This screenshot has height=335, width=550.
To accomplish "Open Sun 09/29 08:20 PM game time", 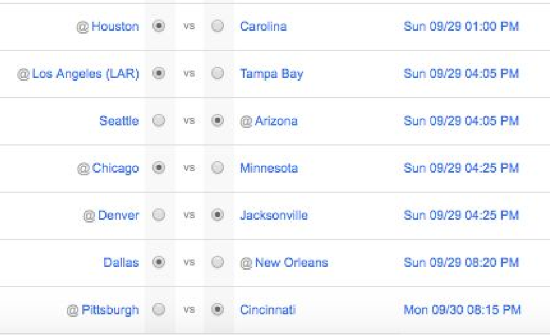I will pyautogui.click(x=461, y=262).
